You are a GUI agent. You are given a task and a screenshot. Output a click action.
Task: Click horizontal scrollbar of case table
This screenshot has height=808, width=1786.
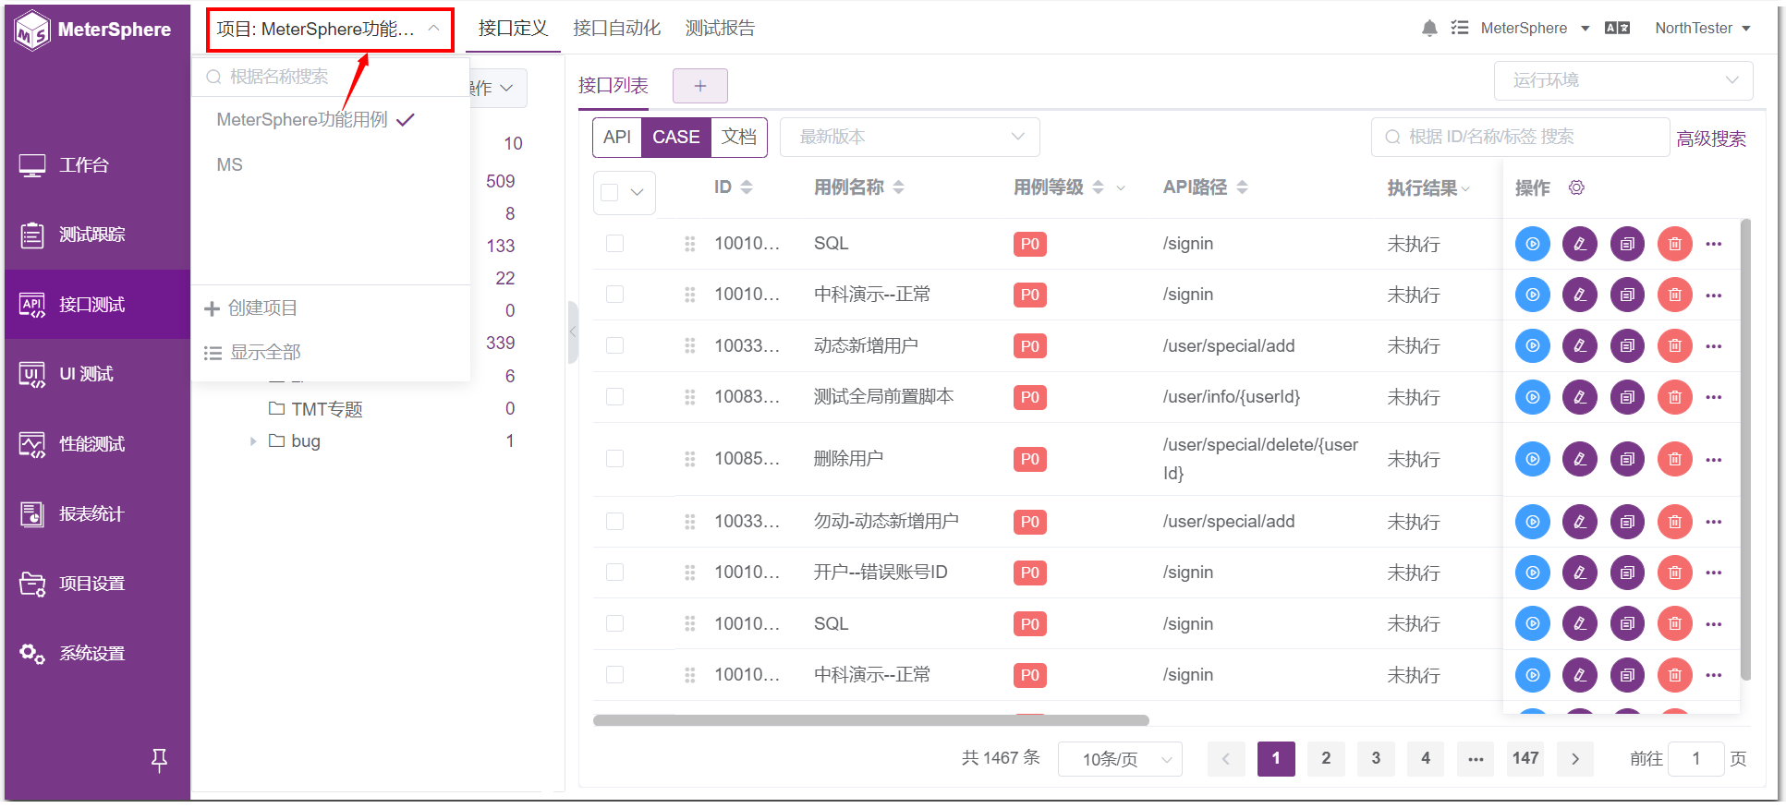(x=871, y=720)
